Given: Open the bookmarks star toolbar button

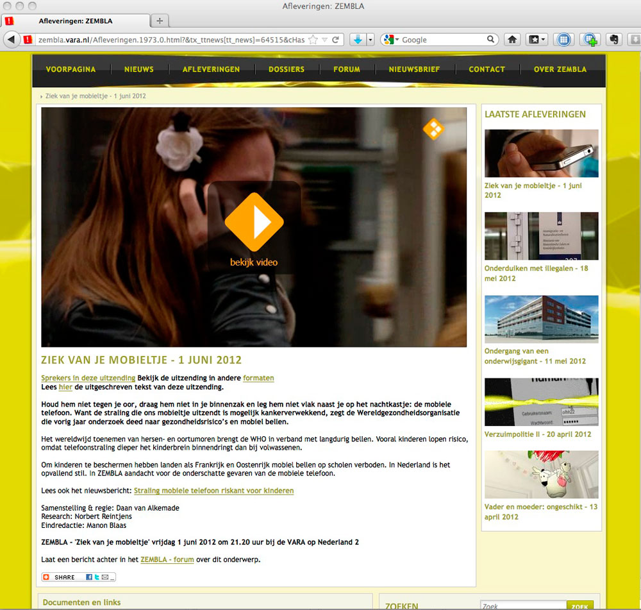Looking at the screenshot, I should pyautogui.click(x=534, y=40).
